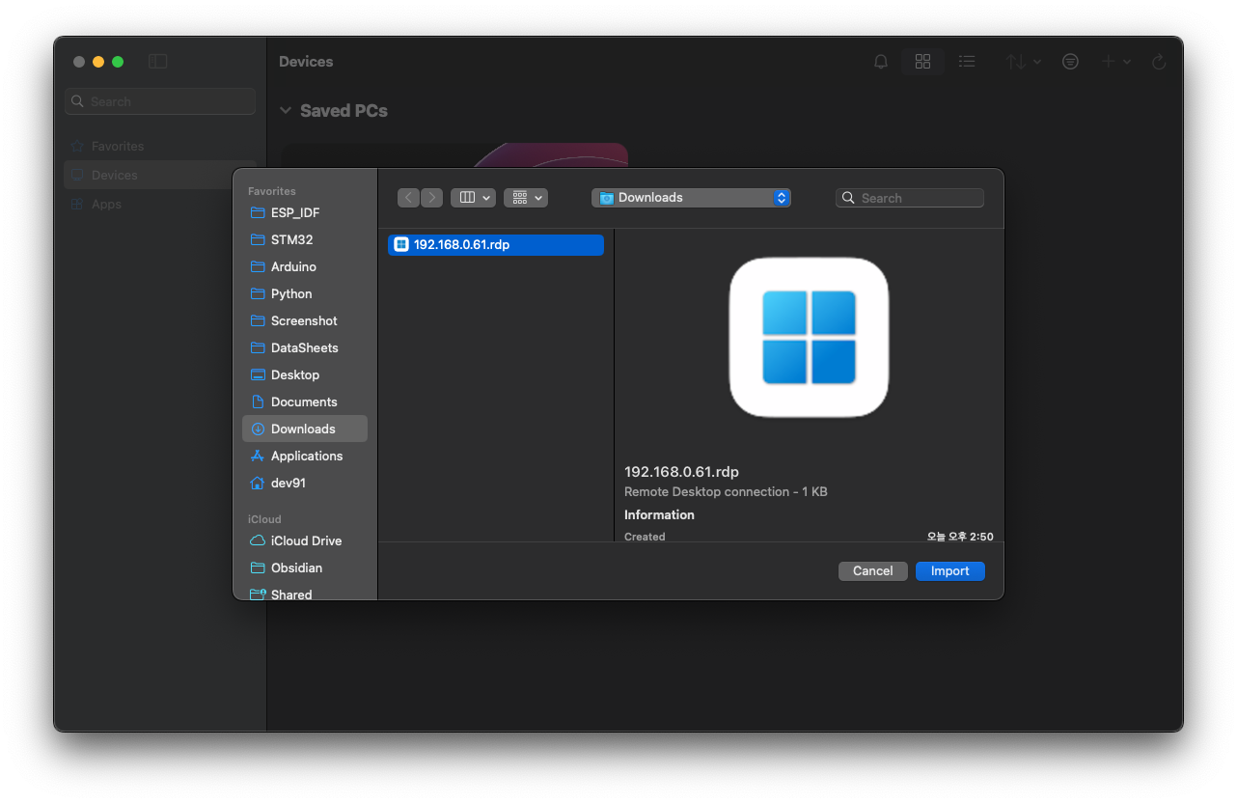Open the column view mode dropdown

473,198
